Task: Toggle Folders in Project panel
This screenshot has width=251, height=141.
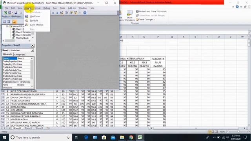Action: 14,22
